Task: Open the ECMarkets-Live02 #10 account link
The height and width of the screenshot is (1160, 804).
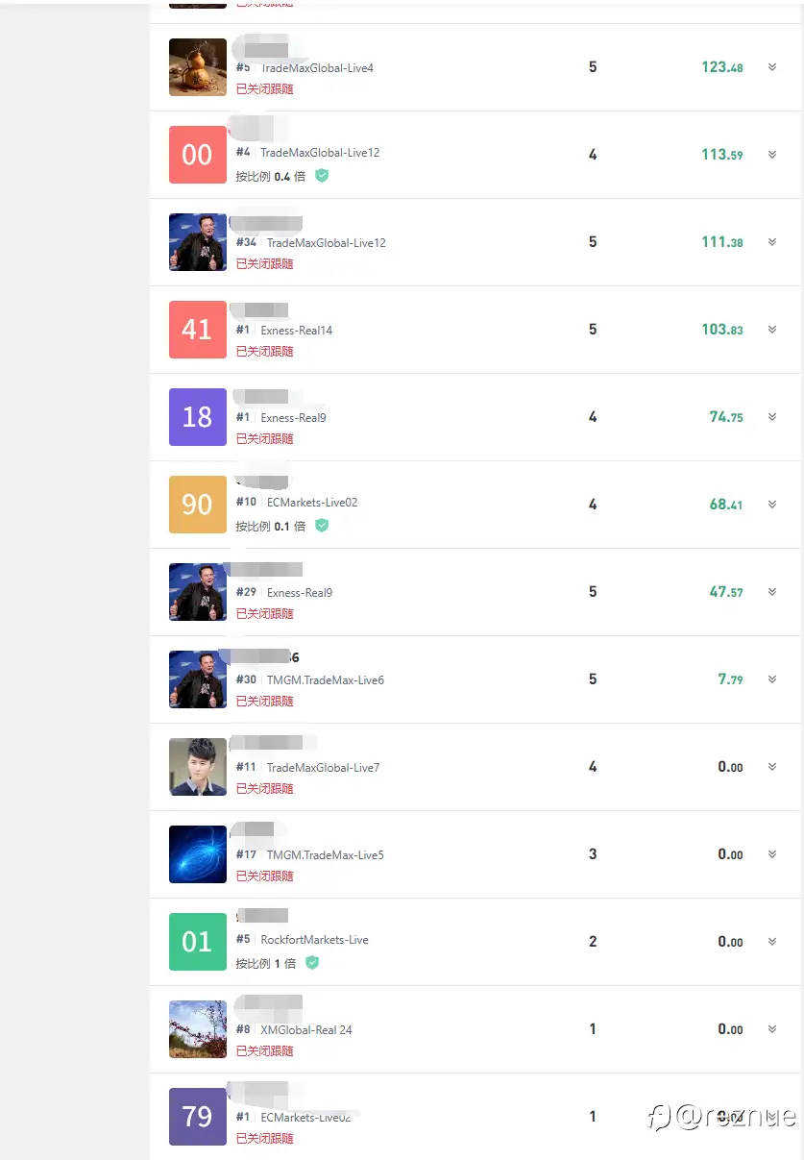Action: pos(312,503)
